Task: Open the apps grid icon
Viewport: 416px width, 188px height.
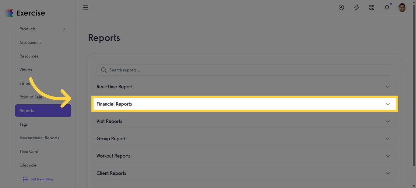Action: pyautogui.click(x=372, y=7)
